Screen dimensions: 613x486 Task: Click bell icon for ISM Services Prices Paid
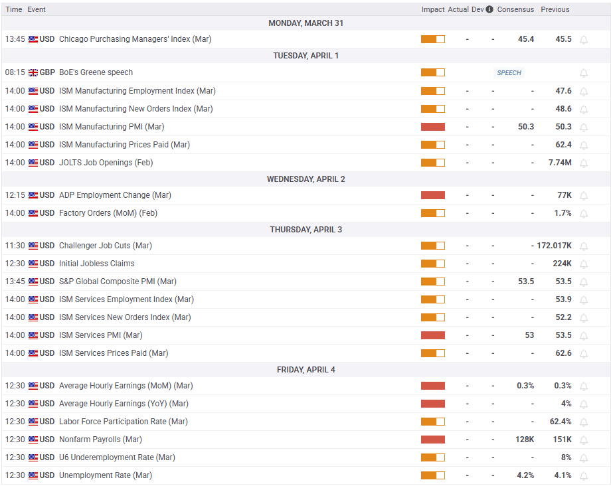tap(584, 354)
